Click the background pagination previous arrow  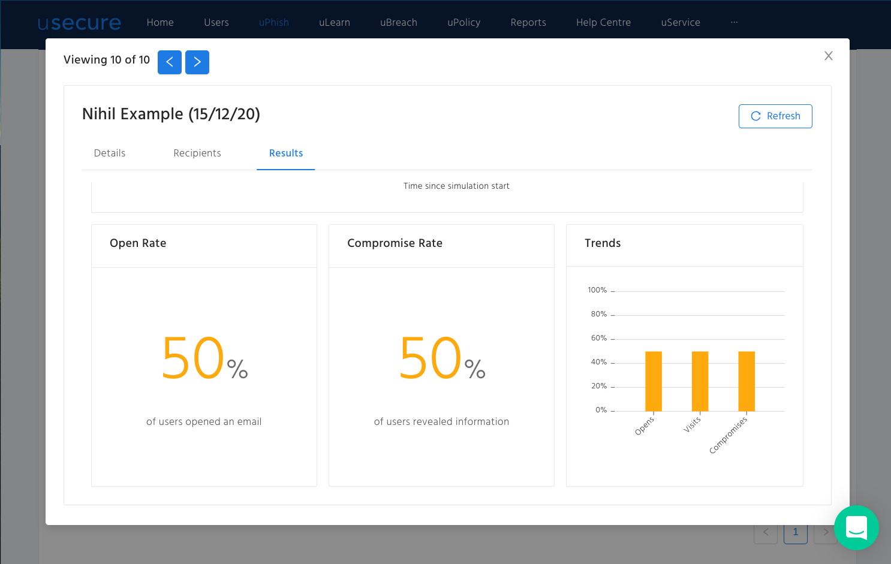tap(766, 532)
